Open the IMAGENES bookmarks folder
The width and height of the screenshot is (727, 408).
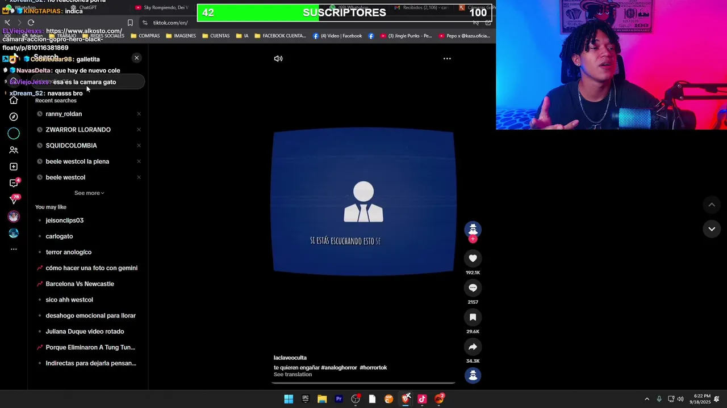click(181, 36)
